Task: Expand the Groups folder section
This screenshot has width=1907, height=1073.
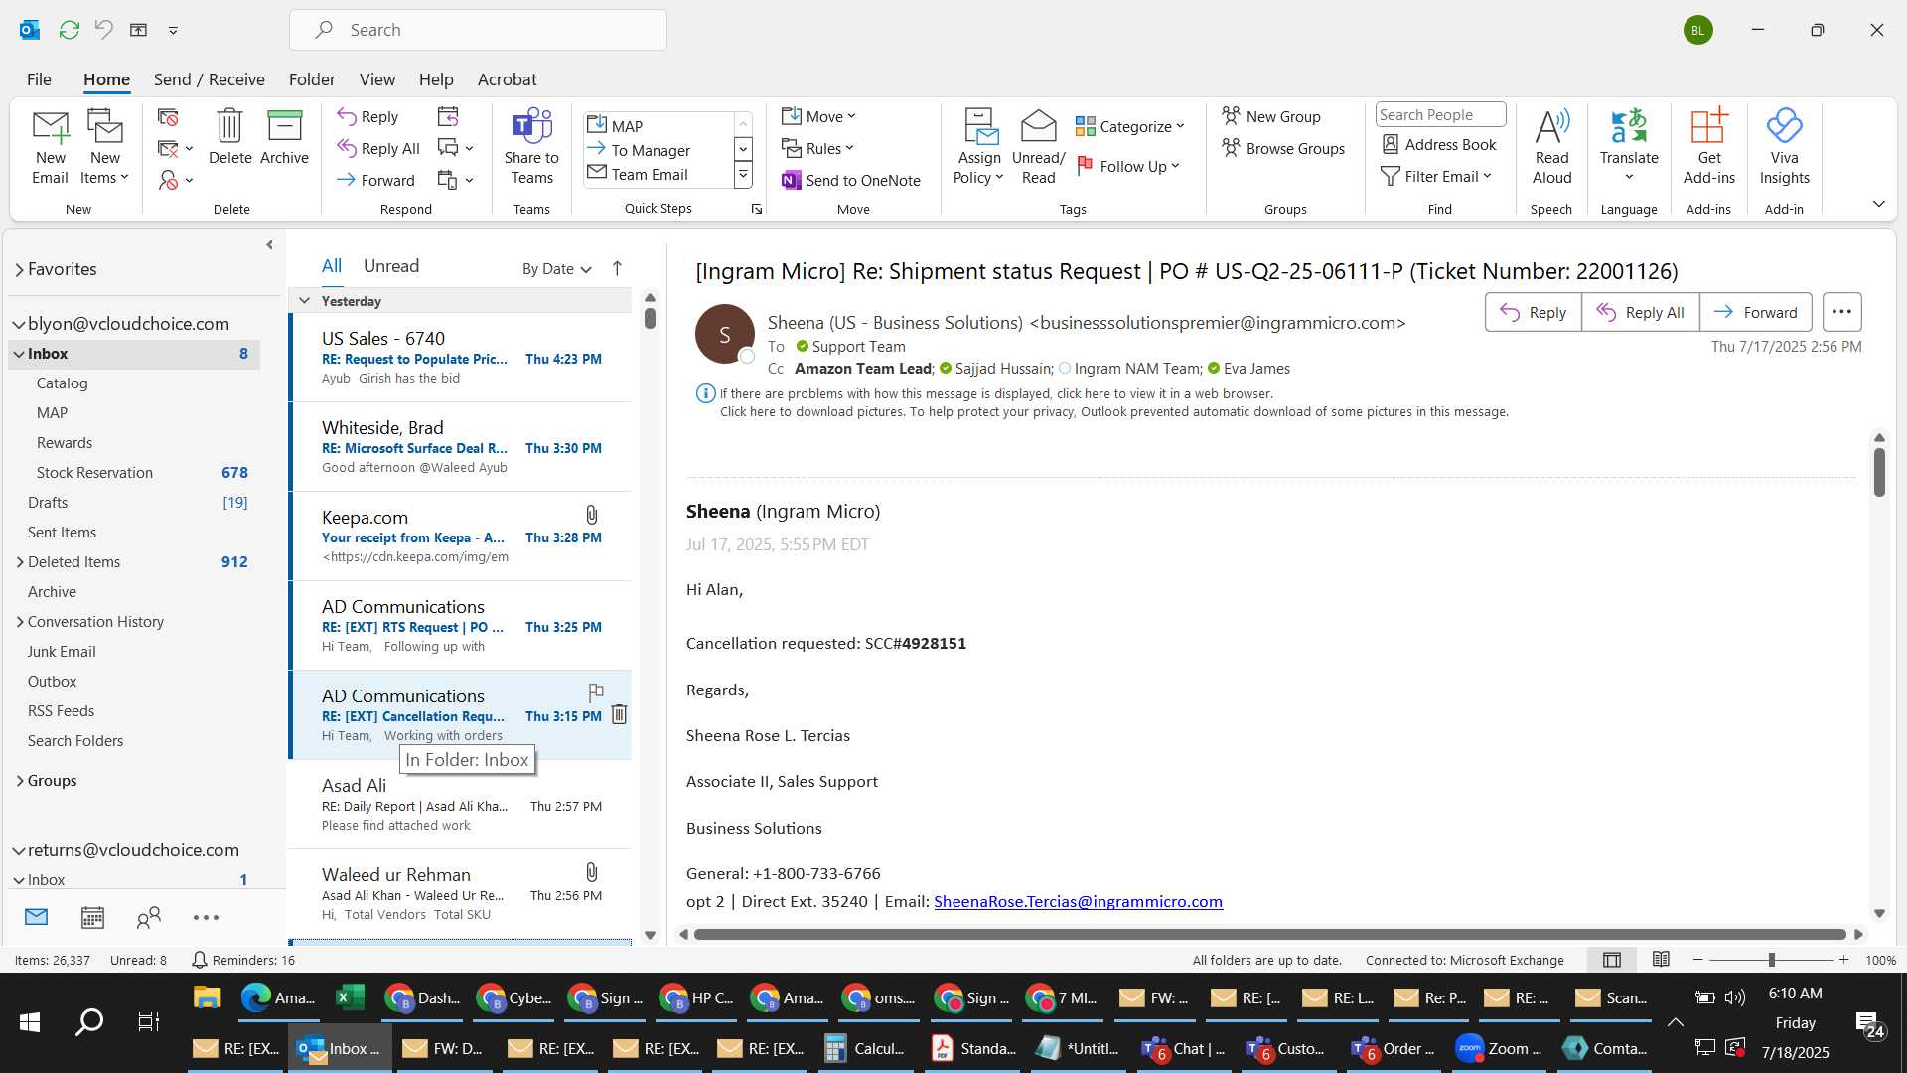Action: coord(20,781)
